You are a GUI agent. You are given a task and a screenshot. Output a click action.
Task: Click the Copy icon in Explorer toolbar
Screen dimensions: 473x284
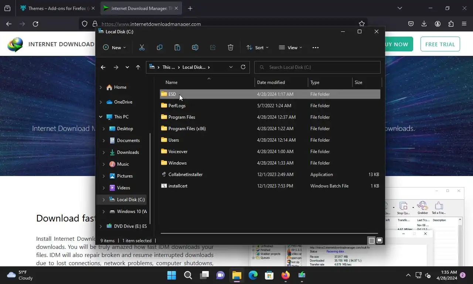tap(160, 47)
